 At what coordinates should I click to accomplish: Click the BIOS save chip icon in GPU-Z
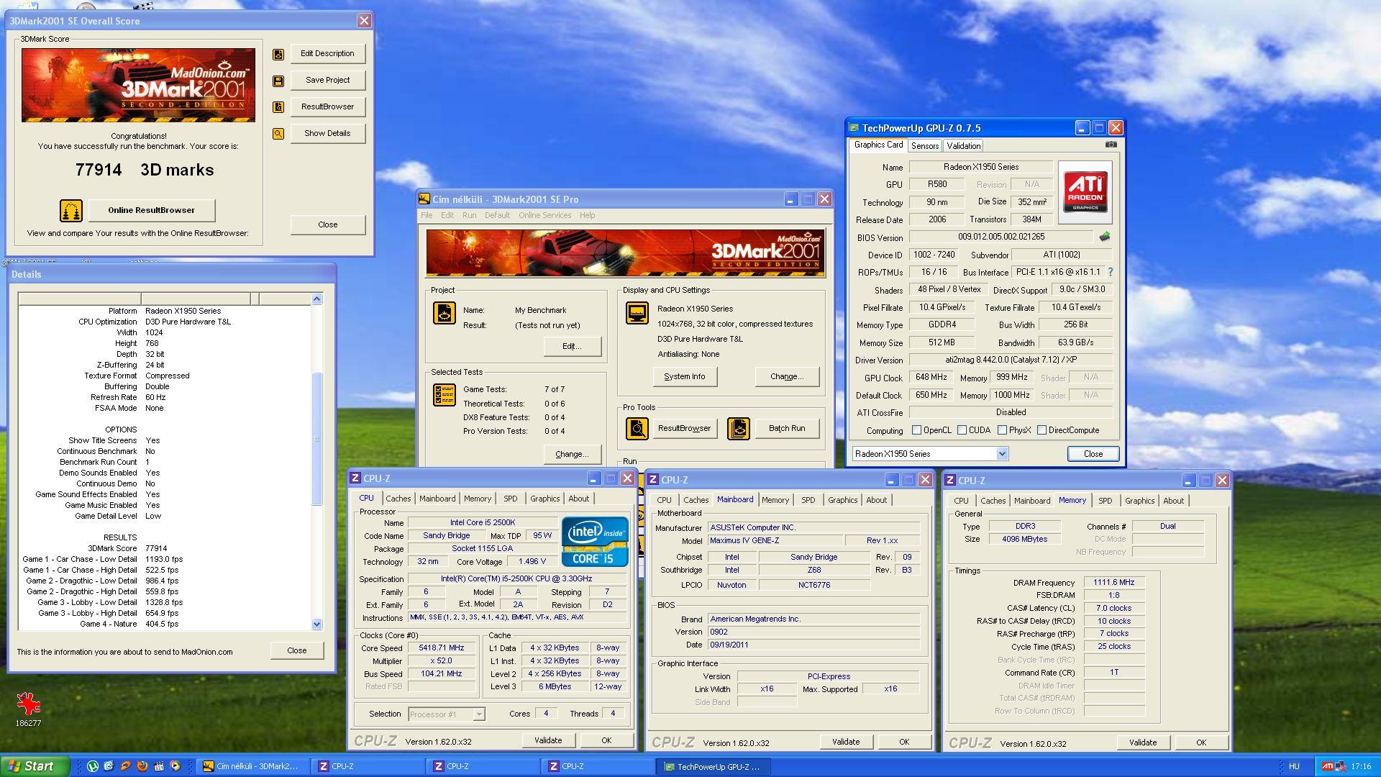(x=1105, y=236)
